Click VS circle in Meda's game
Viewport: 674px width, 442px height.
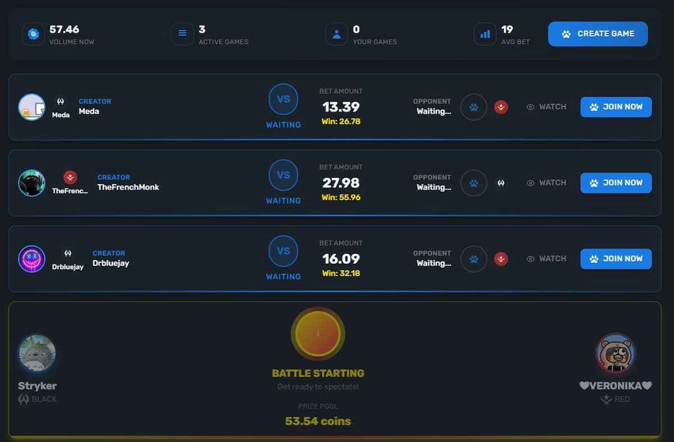click(x=283, y=99)
